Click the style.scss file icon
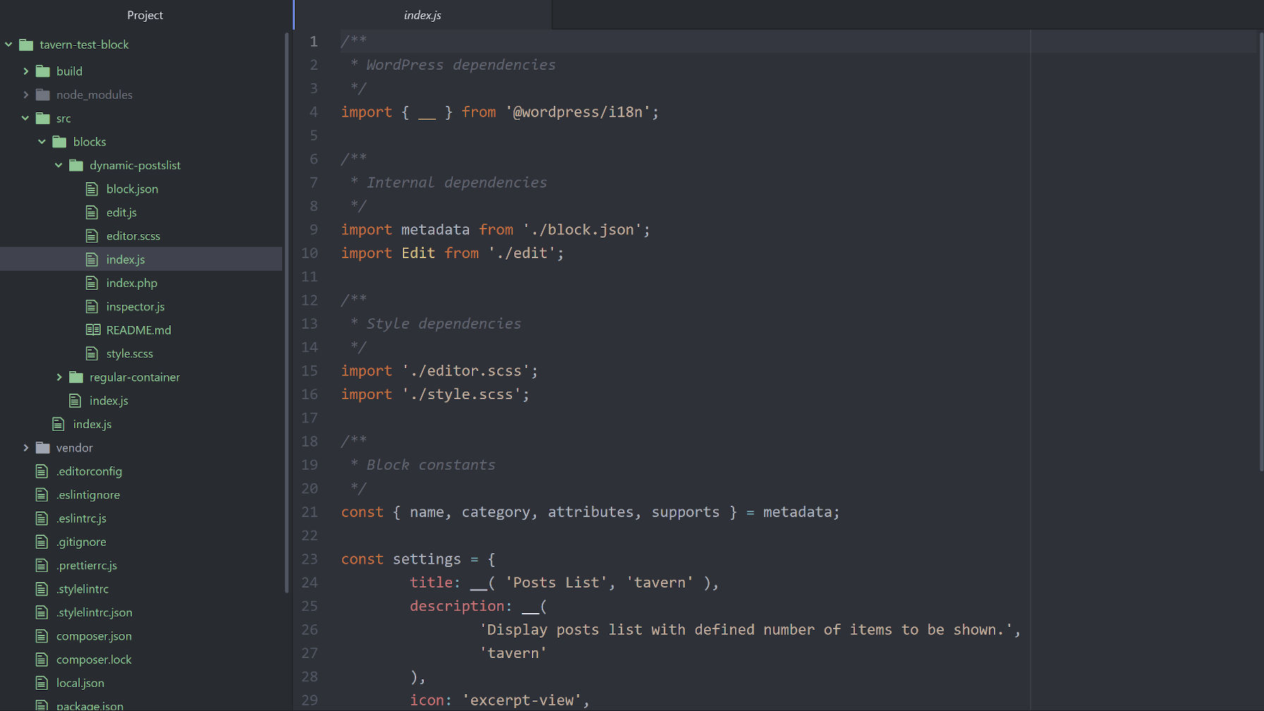The height and width of the screenshot is (711, 1264). point(92,353)
